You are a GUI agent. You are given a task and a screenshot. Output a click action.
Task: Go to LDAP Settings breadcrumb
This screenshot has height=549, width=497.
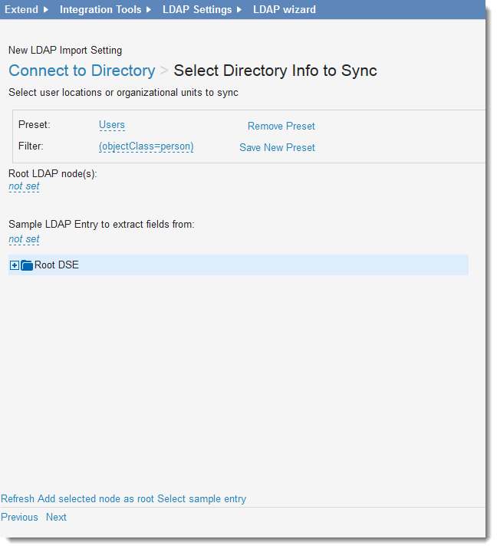pyautogui.click(x=197, y=10)
